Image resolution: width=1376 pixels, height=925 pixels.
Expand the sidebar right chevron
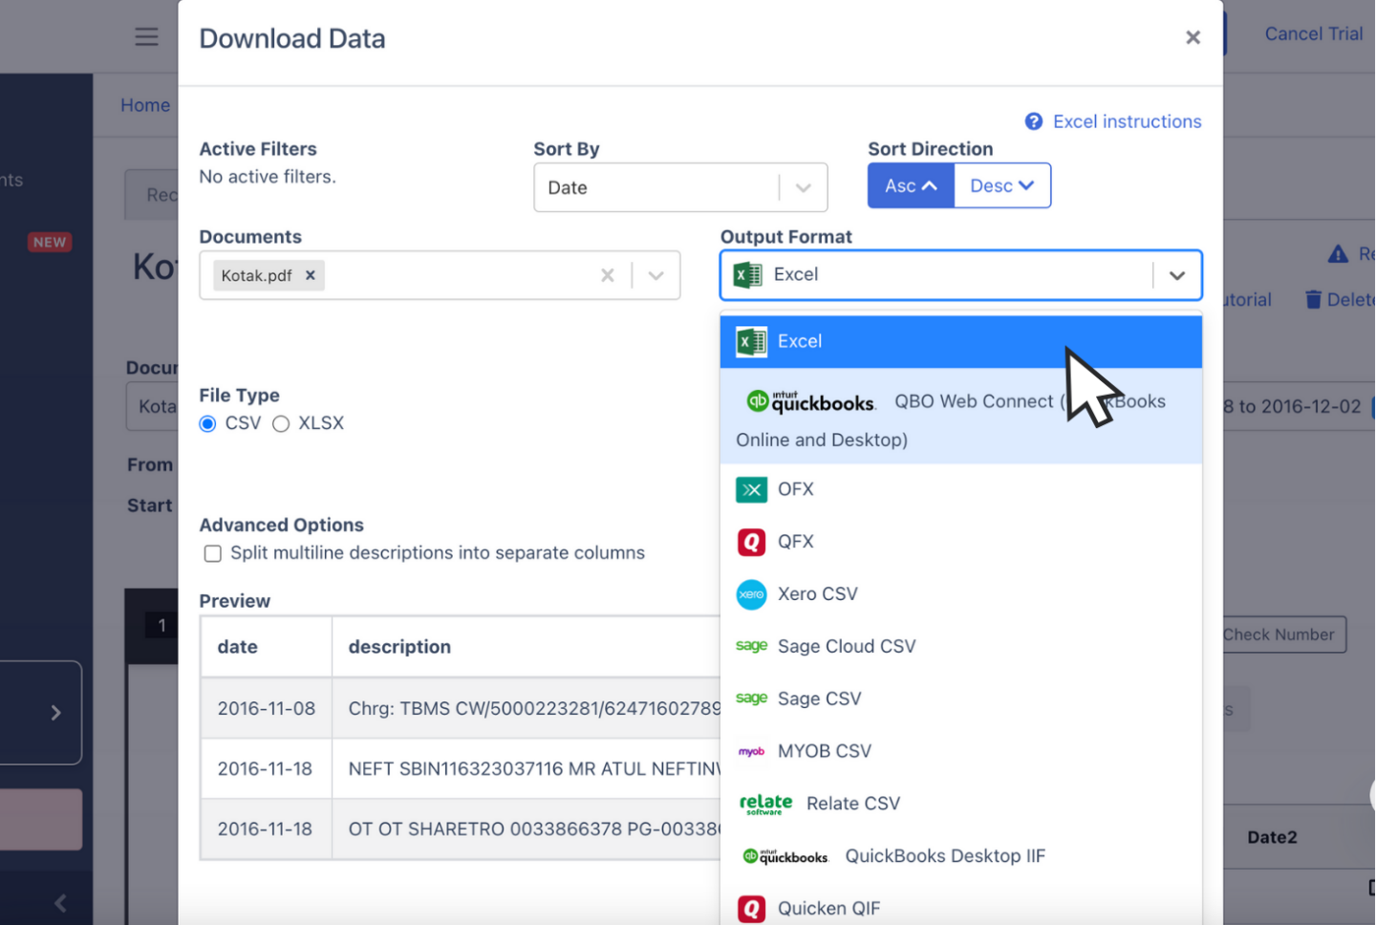tap(55, 713)
